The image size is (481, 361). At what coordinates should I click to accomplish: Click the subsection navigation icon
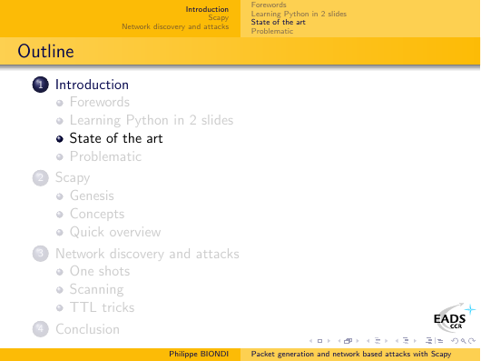(x=378, y=341)
